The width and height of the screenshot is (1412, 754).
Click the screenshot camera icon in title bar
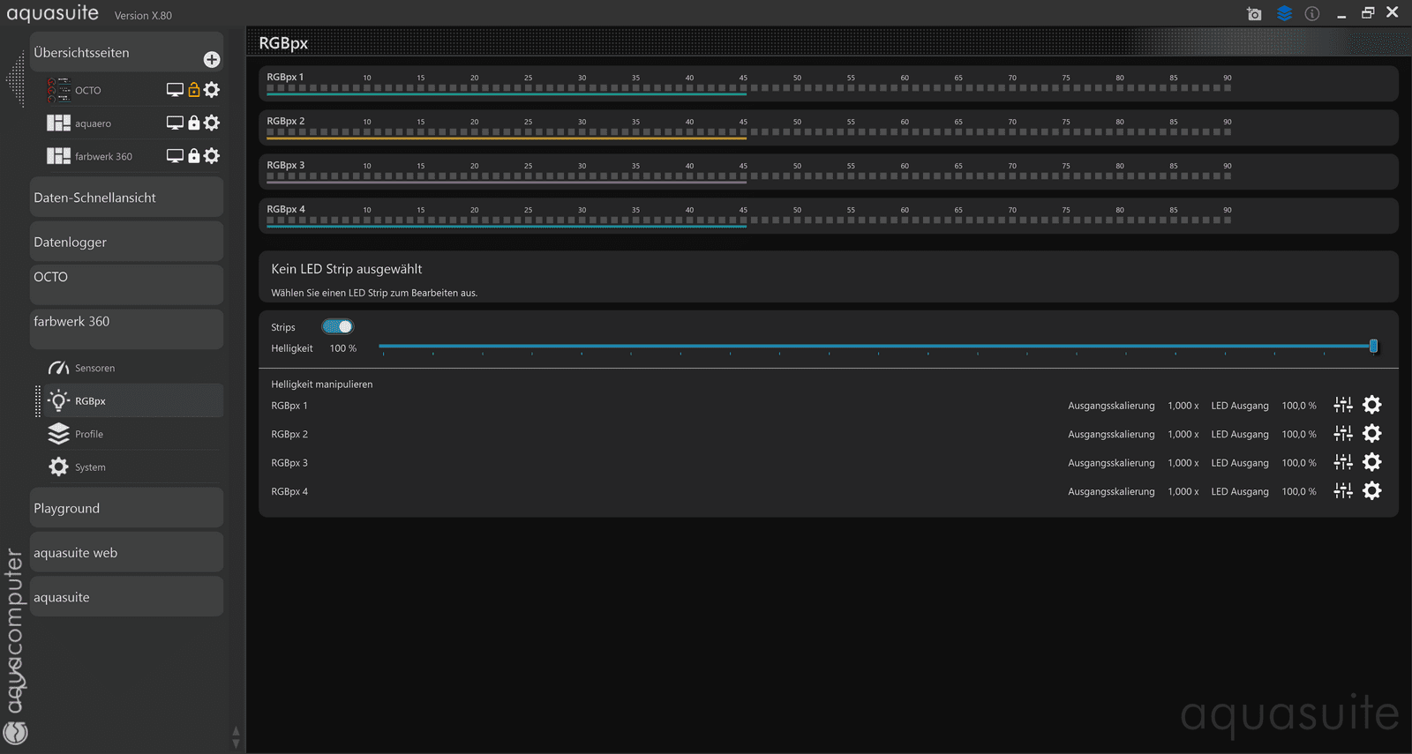[x=1254, y=13]
